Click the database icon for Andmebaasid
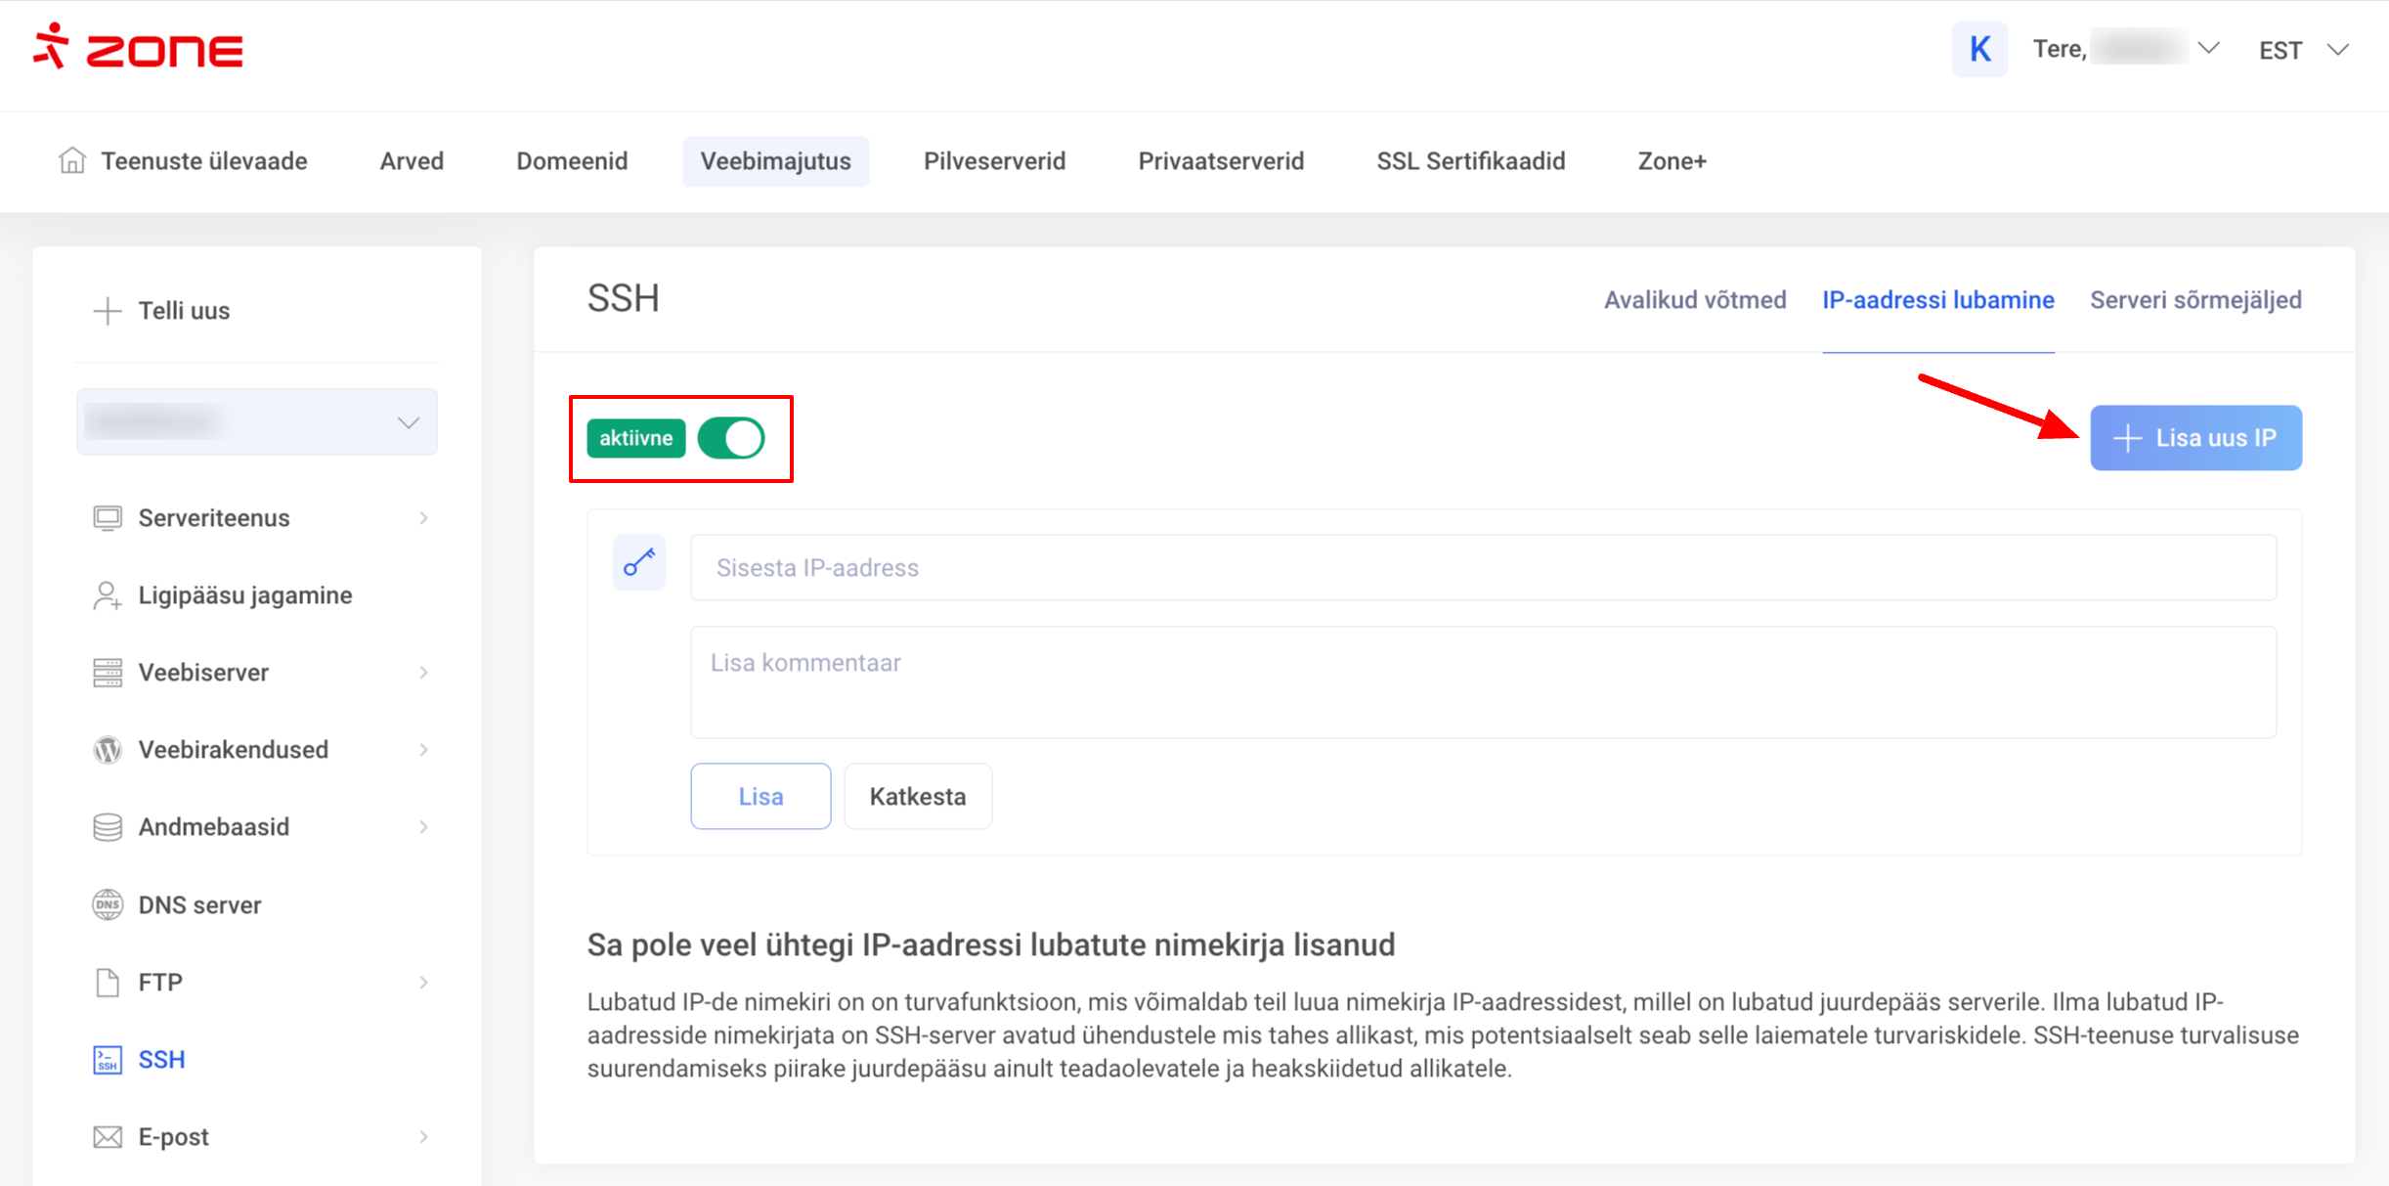 (108, 827)
